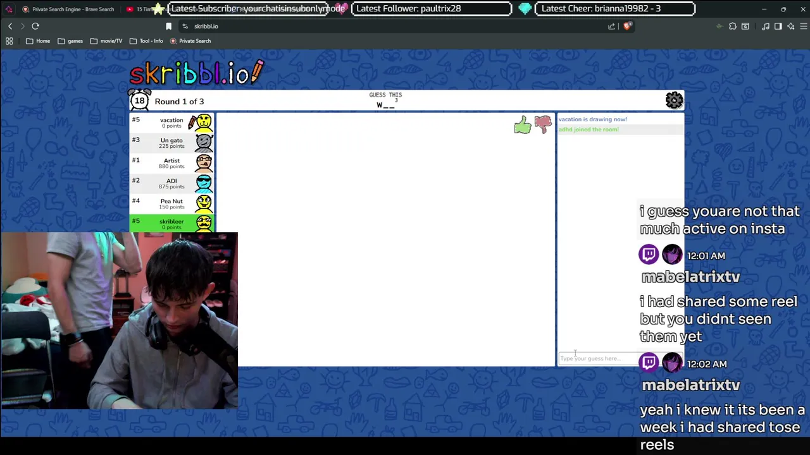Click Pea Nut's yellow avatar
Viewport: 810px width, 455px height.
204,203
